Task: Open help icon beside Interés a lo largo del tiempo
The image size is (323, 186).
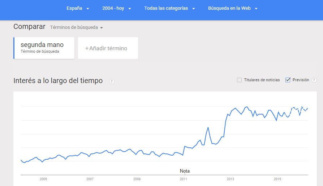Action: click(x=112, y=81)
